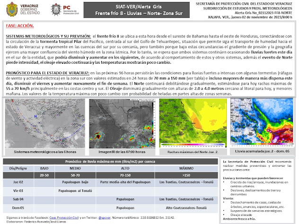Click 'Elaboraron: Federico Acevedo/José Llanos' credit line
The image size is (299, 224).
point(36,222)
